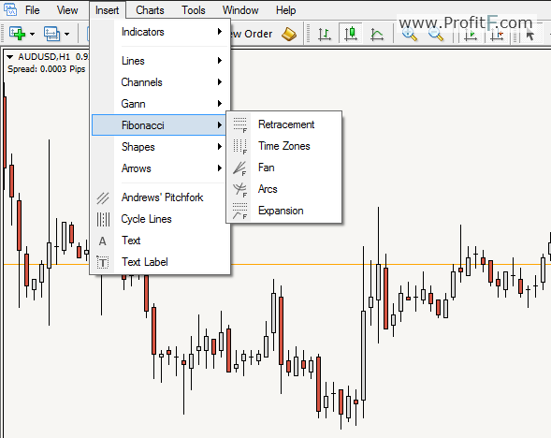Viewport: 551px width, 438px height.
Task: Open the New Chart dropdown arrow
Action: click(x=33, y=34)
